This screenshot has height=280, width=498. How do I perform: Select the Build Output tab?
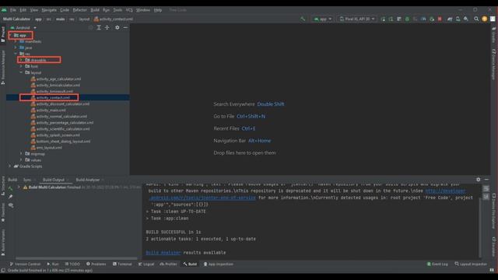click(x=54, y=180)
